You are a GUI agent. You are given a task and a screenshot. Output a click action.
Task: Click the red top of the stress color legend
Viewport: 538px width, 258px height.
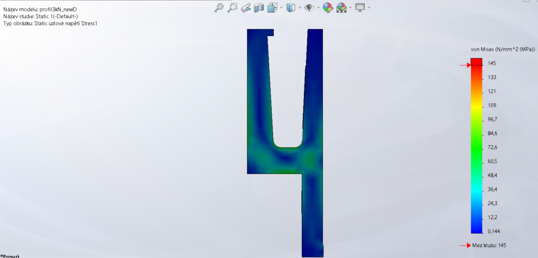point(476,62)
